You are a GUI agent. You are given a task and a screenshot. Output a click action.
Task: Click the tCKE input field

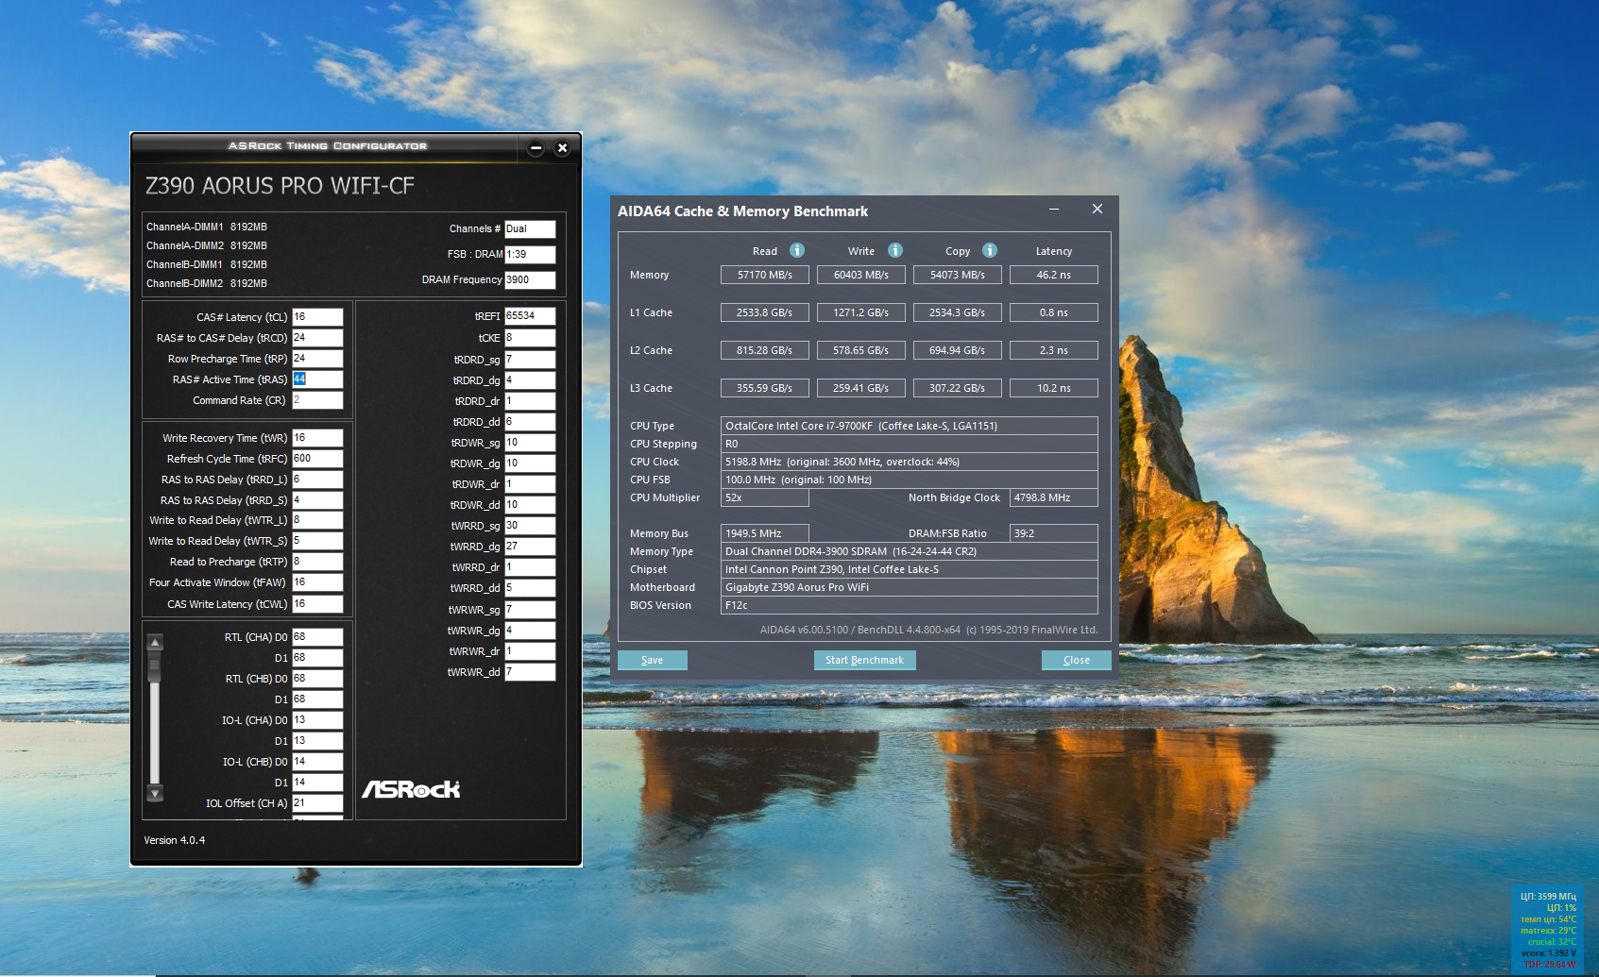(x=530, y=338)
